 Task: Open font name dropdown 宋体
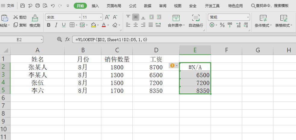[x=80, y=17]
